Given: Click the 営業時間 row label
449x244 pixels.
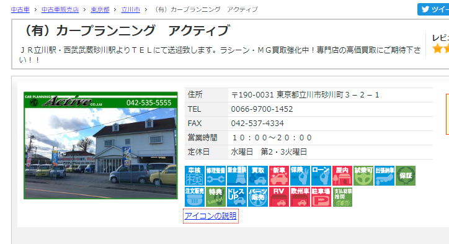Looking at the screenshot, I should click(202, 138).
